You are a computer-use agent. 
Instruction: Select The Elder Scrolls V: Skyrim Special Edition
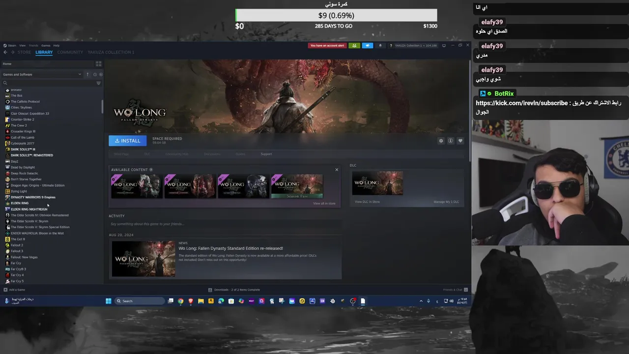pos(40,227)
